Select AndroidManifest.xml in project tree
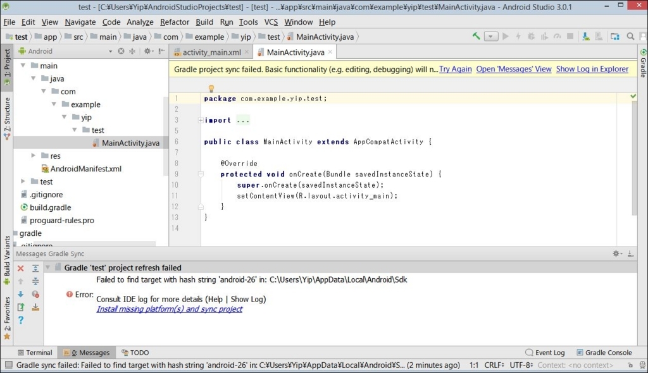Screen dimensions: 648x373 click(x=85, y=169)
